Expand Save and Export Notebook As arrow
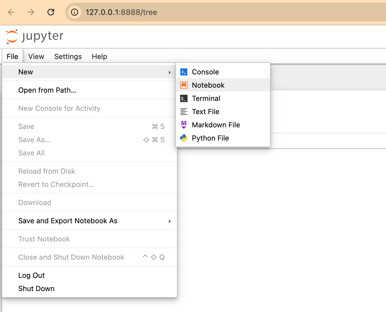 170,221
